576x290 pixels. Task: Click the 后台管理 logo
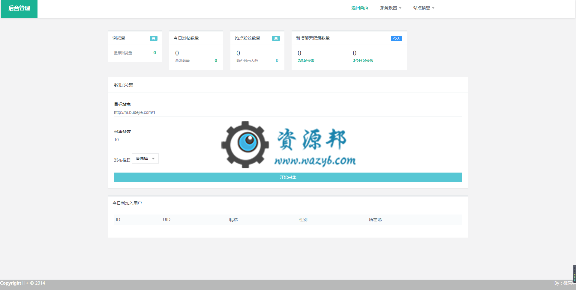click(19, 9)
